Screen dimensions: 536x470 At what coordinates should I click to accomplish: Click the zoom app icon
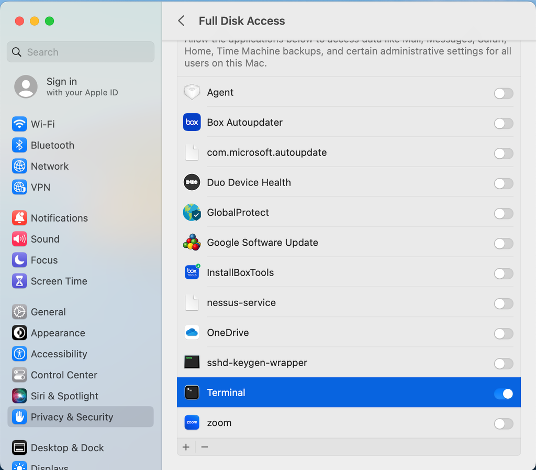[x=192, y=423]
